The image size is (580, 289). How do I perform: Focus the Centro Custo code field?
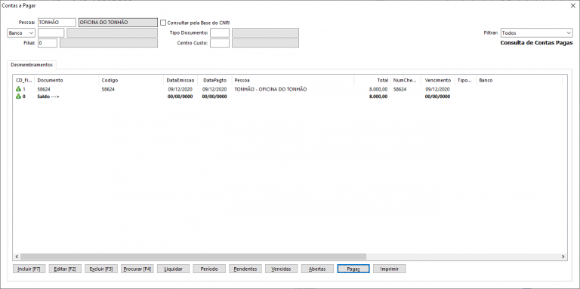point(220,43)
